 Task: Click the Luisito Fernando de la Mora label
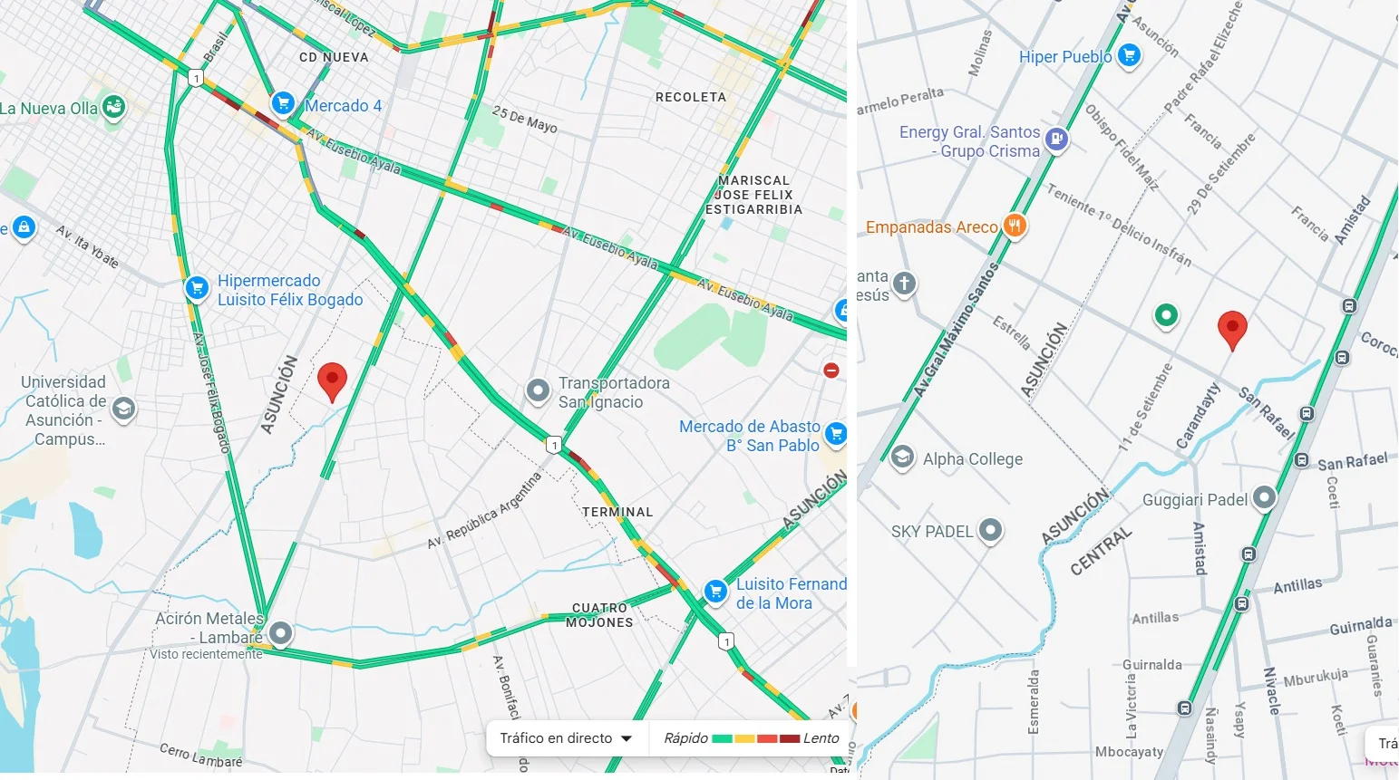pyautogui.click(x=792, y=593)
